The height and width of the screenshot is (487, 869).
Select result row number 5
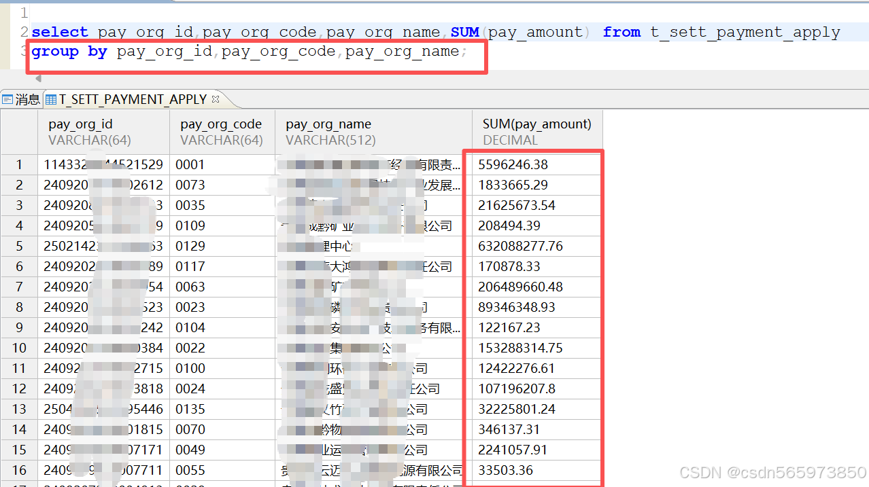(19, 246)
